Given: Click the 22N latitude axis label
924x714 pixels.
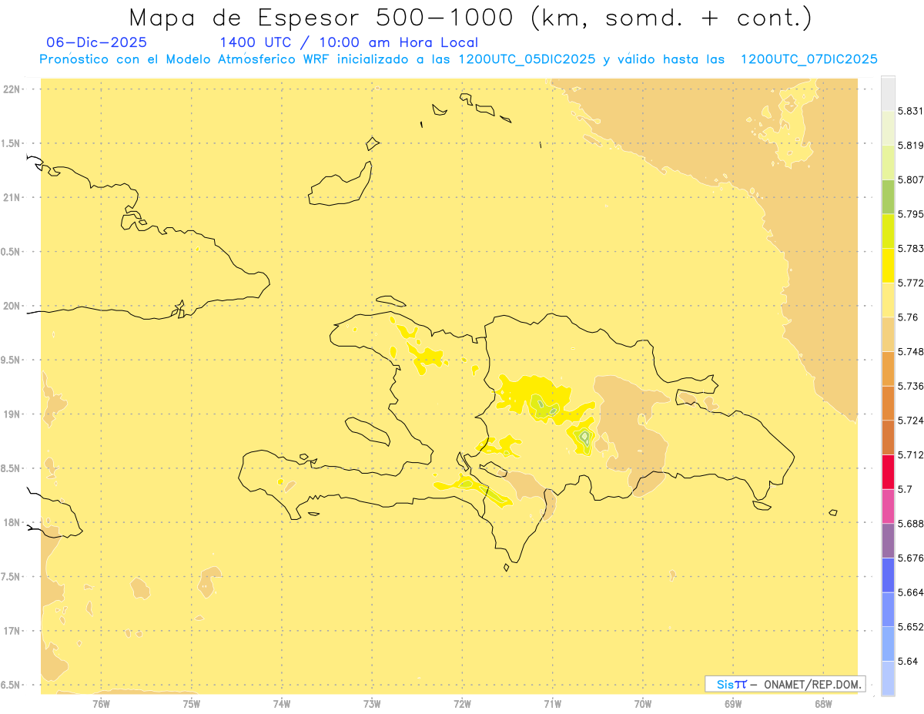Looking at the screenshot, I should 12,89.
